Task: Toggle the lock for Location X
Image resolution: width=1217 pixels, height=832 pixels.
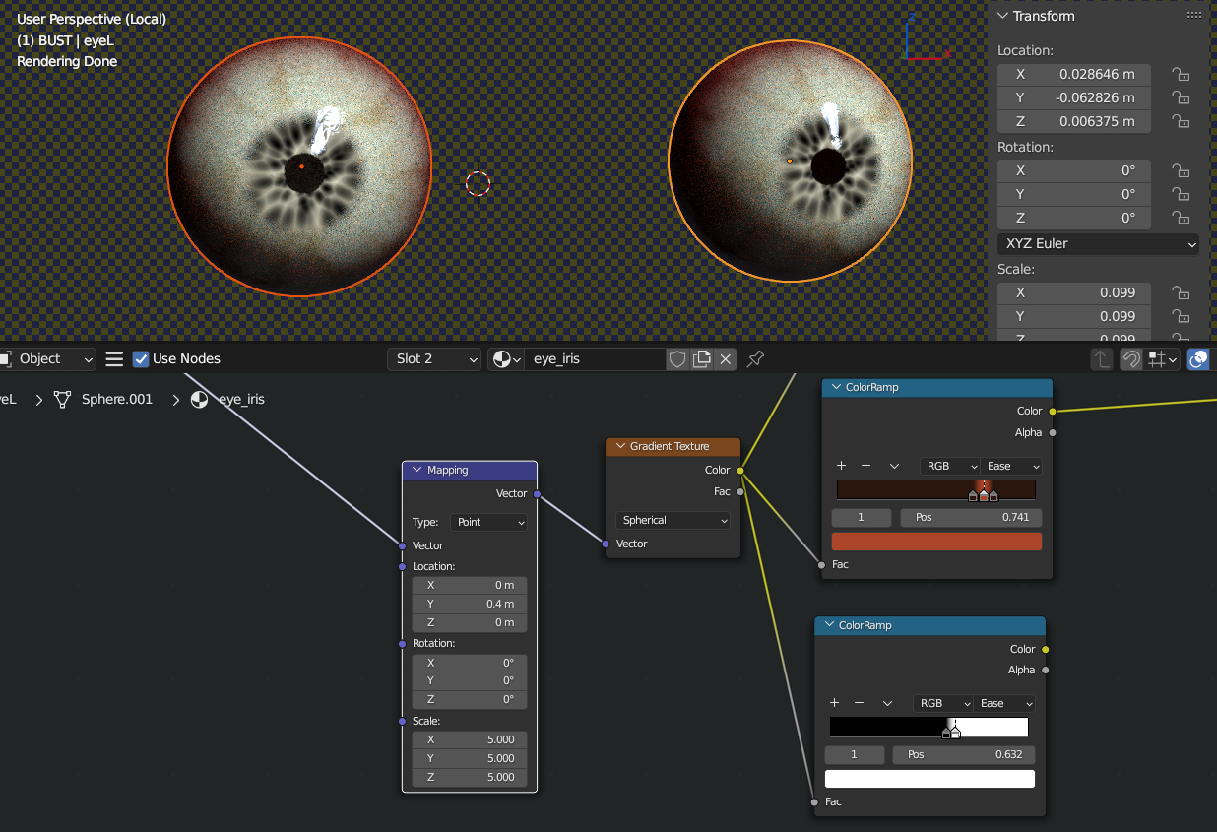Action: pos(1180,75)
